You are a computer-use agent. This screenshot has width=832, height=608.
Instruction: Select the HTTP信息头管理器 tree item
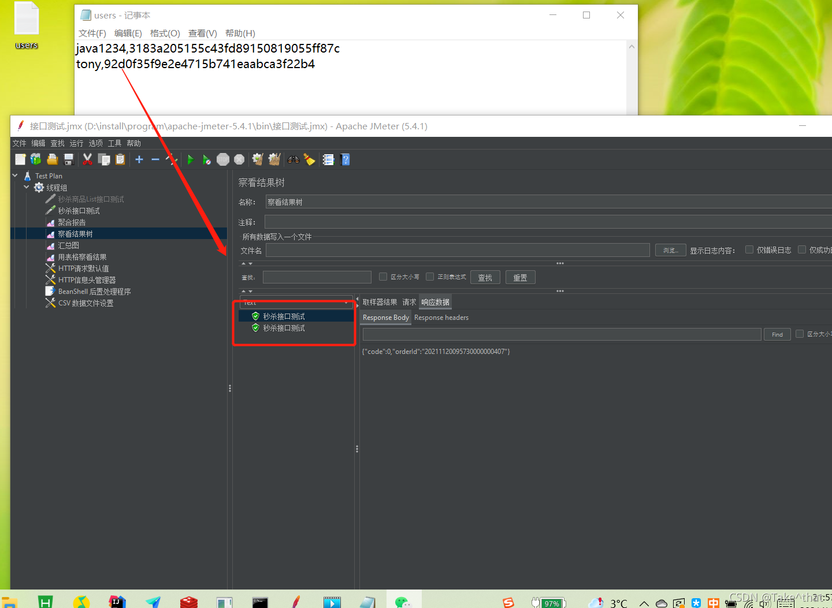[x=87, y=280]
